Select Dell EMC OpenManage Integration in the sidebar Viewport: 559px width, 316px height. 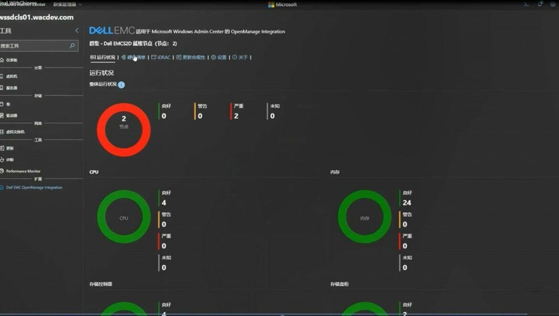[32, 187]
